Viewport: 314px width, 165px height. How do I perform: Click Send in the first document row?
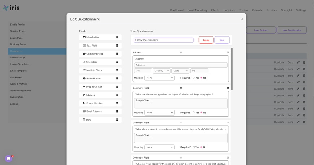291,62
